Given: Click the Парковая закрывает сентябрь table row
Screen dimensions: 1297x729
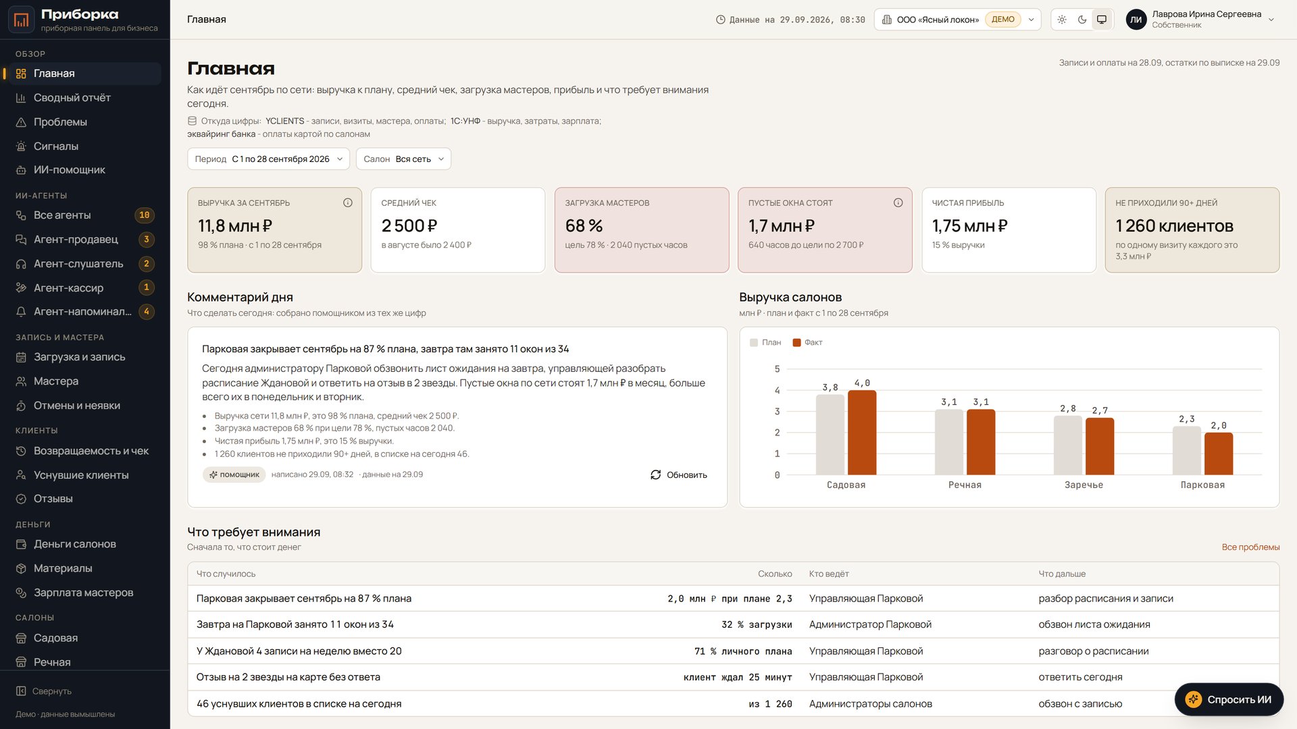Looking at the screenshot, I should 733,599.
